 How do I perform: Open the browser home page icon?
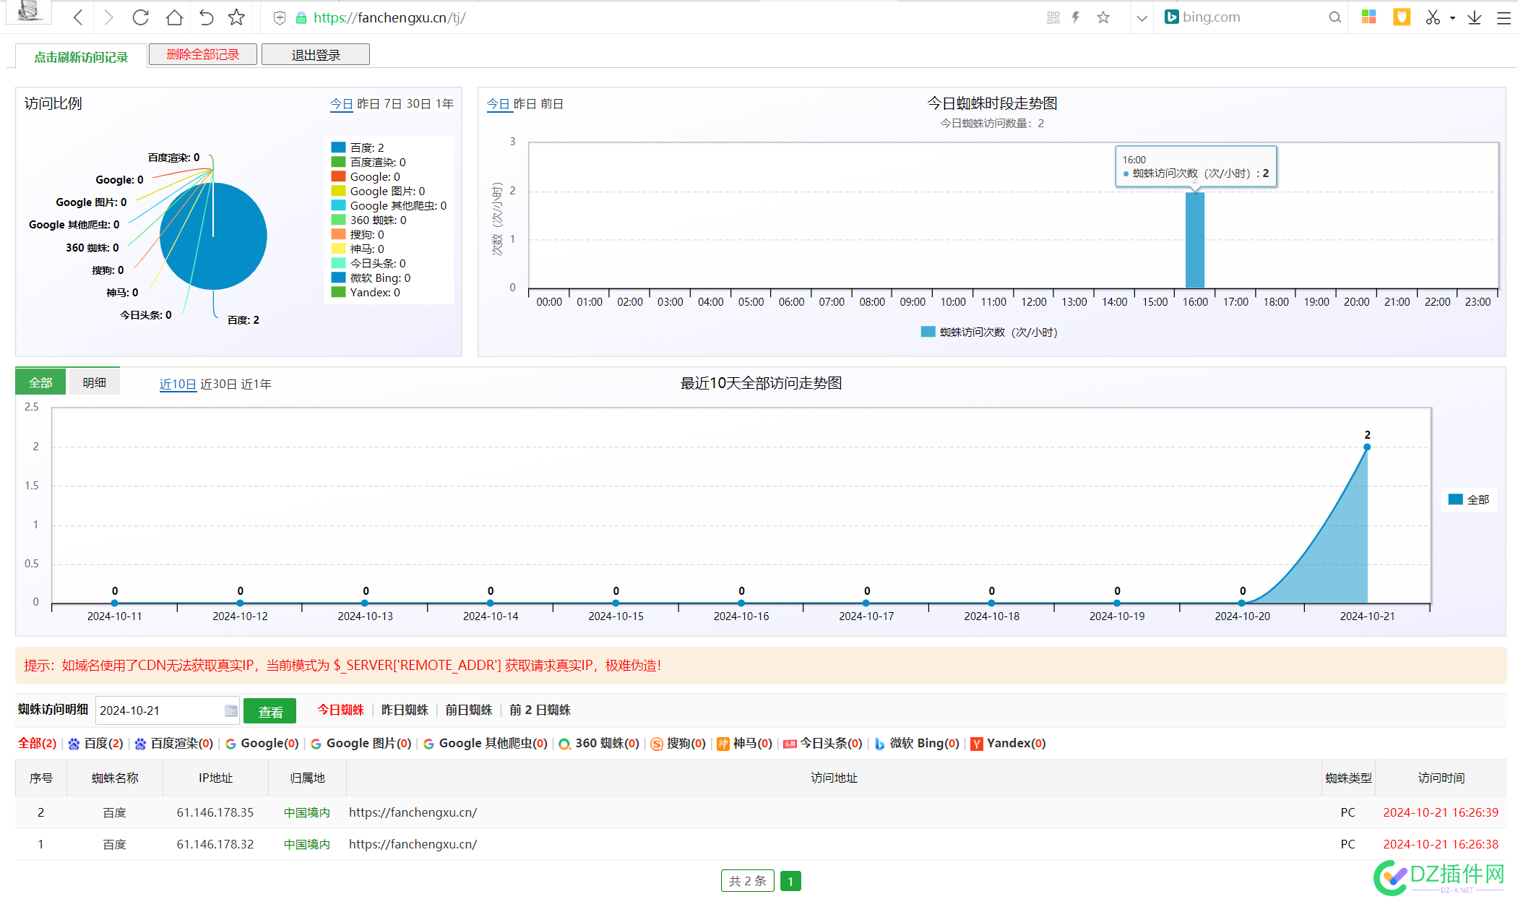pos(174,17)
